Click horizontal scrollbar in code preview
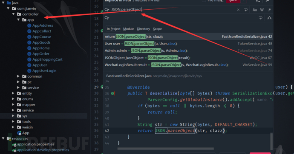Viewport: 294px width, 154px height. (x=166, y=149)
